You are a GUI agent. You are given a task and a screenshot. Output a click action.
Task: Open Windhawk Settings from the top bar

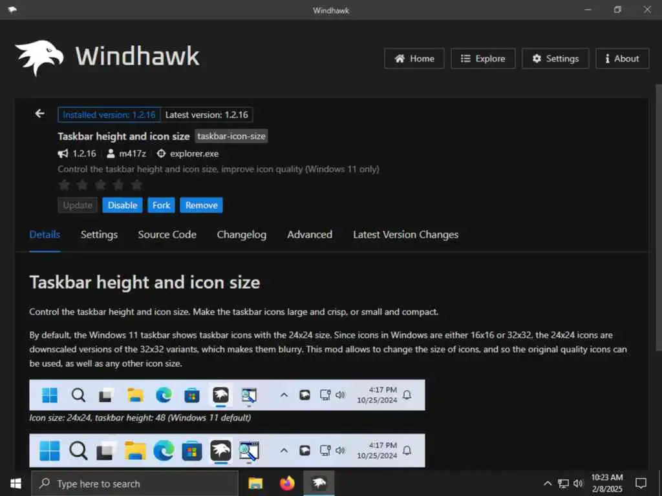point(555,59)
